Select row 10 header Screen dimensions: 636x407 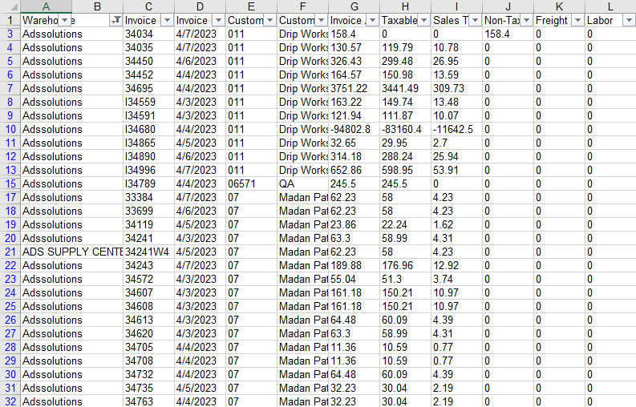(x=10, y=129)
